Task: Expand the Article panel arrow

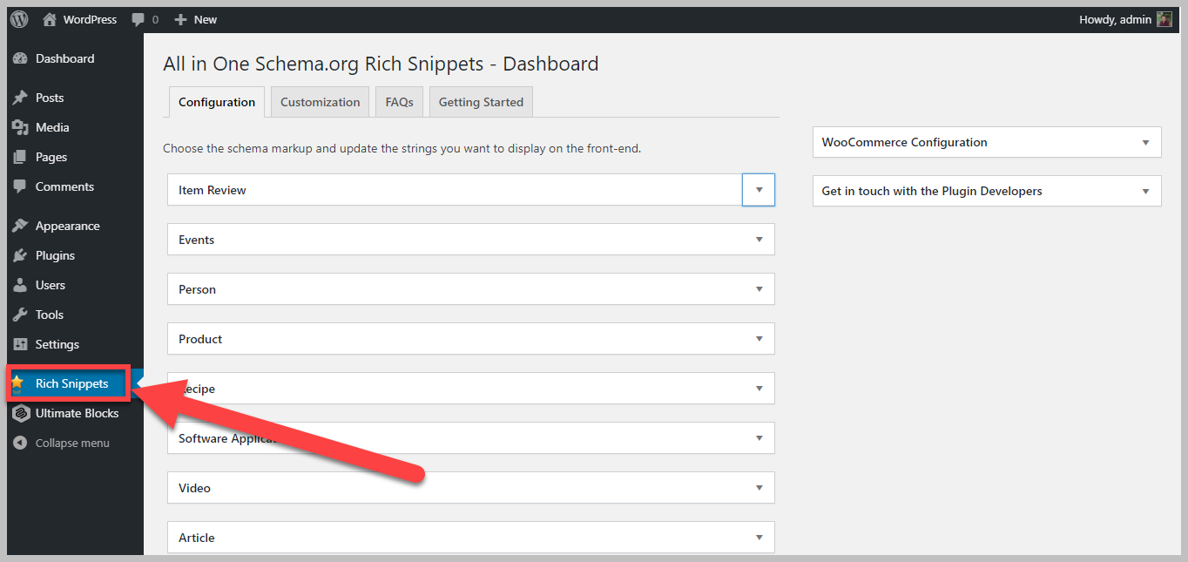Action: click(759, 537)
